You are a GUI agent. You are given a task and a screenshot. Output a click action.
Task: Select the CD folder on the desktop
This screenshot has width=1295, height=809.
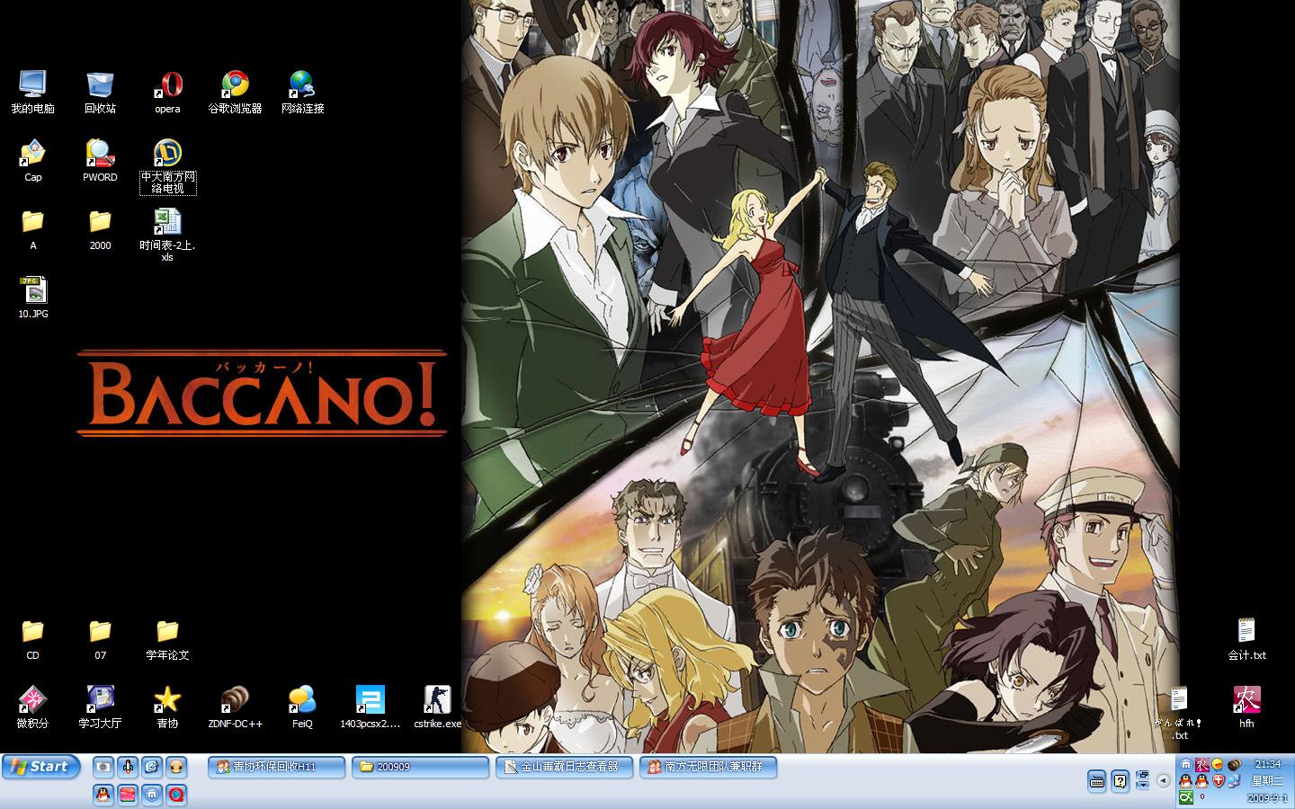pos(32,639)
